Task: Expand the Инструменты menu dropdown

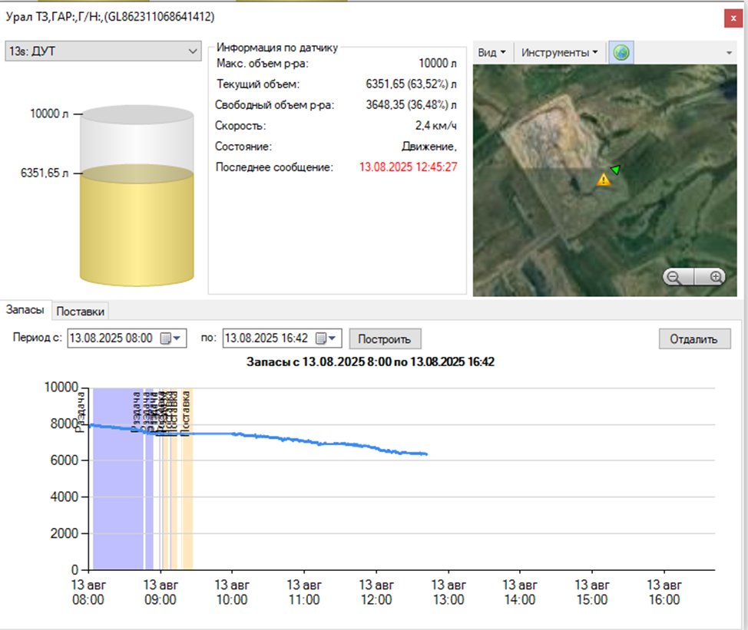Action: pyautogui.click(x=559, y=53)
